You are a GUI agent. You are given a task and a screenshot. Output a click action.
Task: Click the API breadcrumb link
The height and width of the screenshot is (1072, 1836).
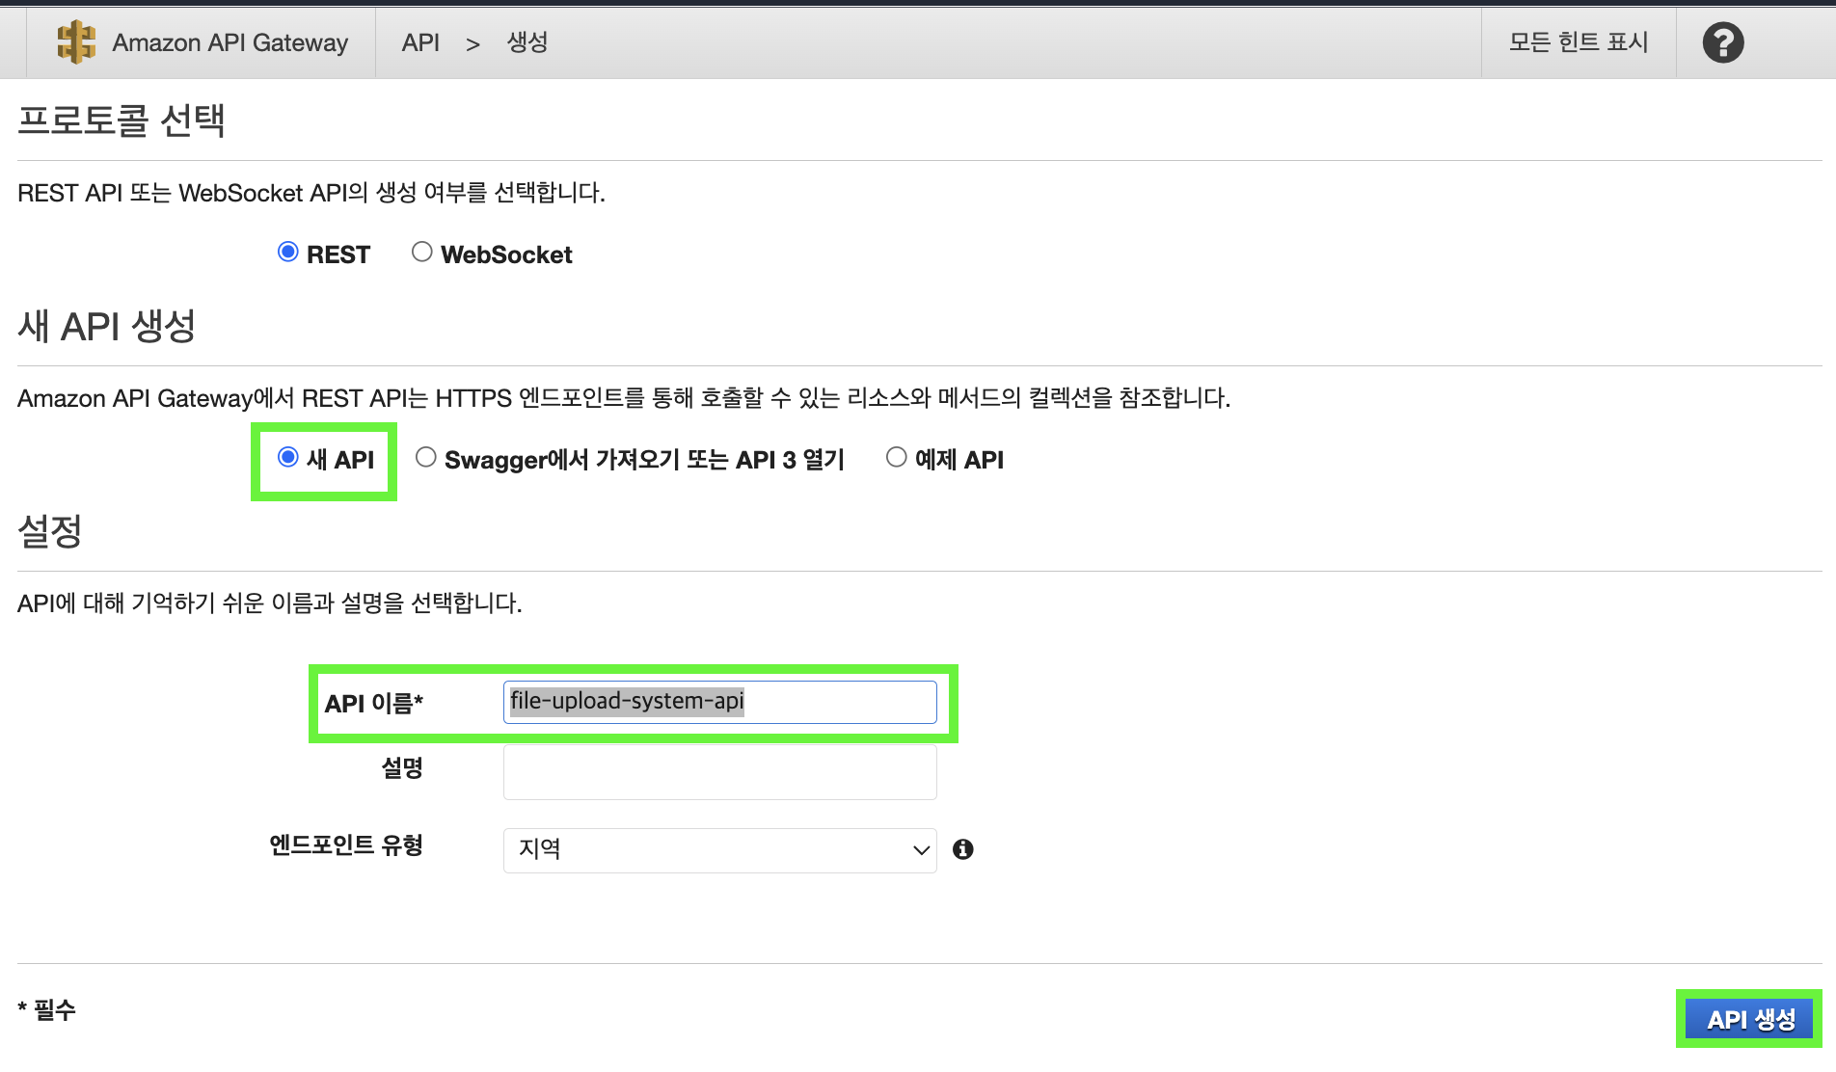pyautogui.click(x=420, y=42)
